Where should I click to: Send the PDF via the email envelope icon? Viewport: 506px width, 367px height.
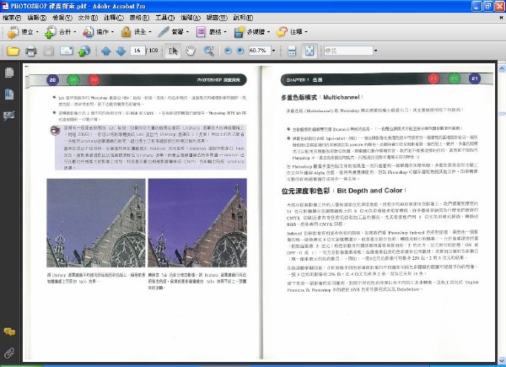(66, 51)
